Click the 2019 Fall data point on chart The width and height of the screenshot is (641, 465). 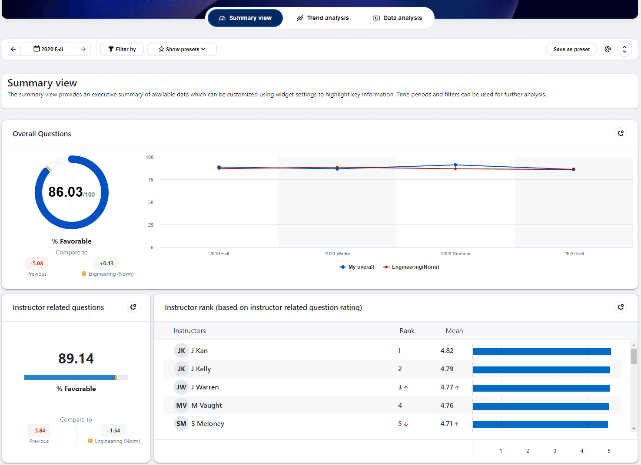click(x=219, y=167)
